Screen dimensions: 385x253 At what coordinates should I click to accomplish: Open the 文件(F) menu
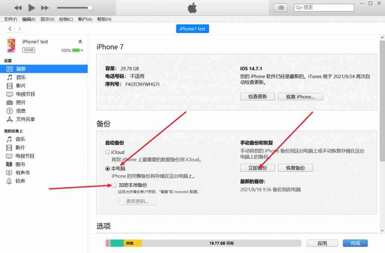10,19
